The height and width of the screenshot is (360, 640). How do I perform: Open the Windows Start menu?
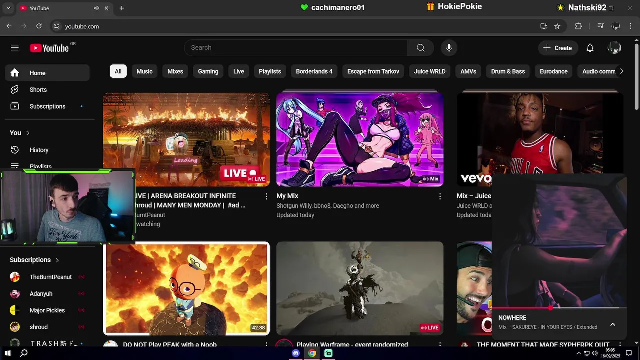[x=8, y=353]
